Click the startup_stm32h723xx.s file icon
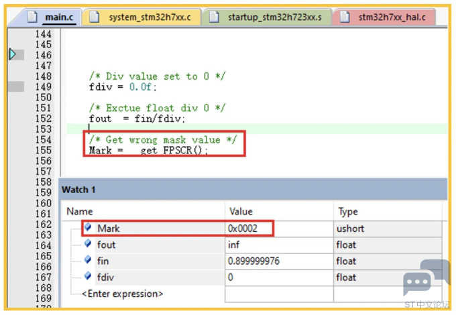Image resolution: width=456 pixels, height=315 pixels. tap(214, 17)
